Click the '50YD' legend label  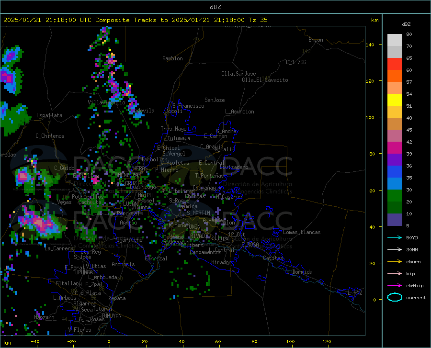[412, 237]
